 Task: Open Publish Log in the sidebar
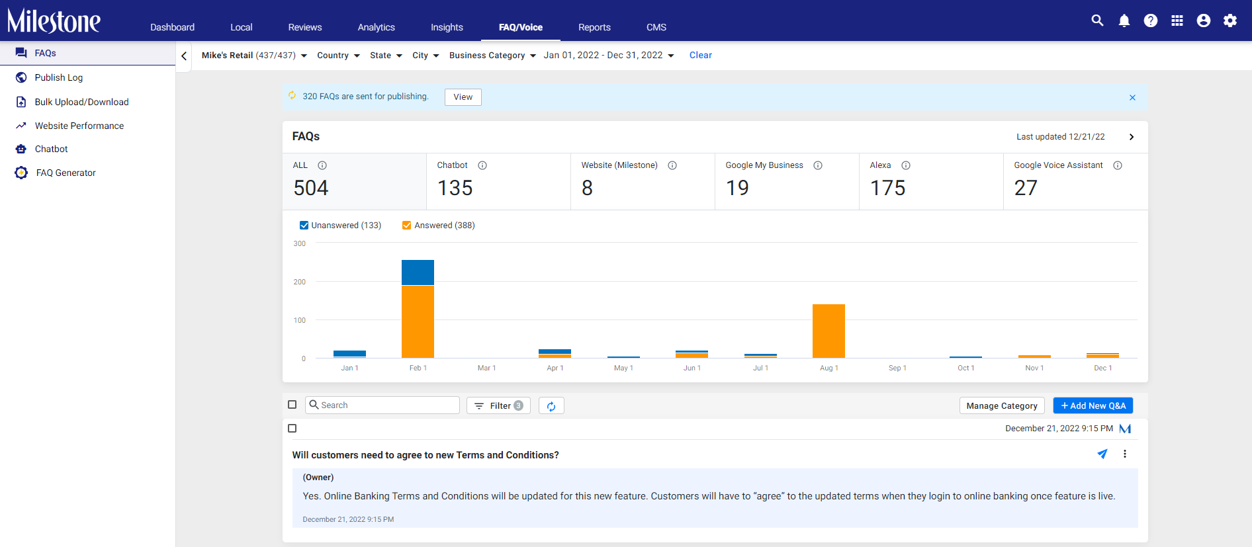tap(59, 77)
